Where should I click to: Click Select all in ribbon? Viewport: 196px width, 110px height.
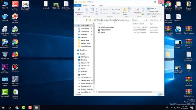click(x=152, y=9)
